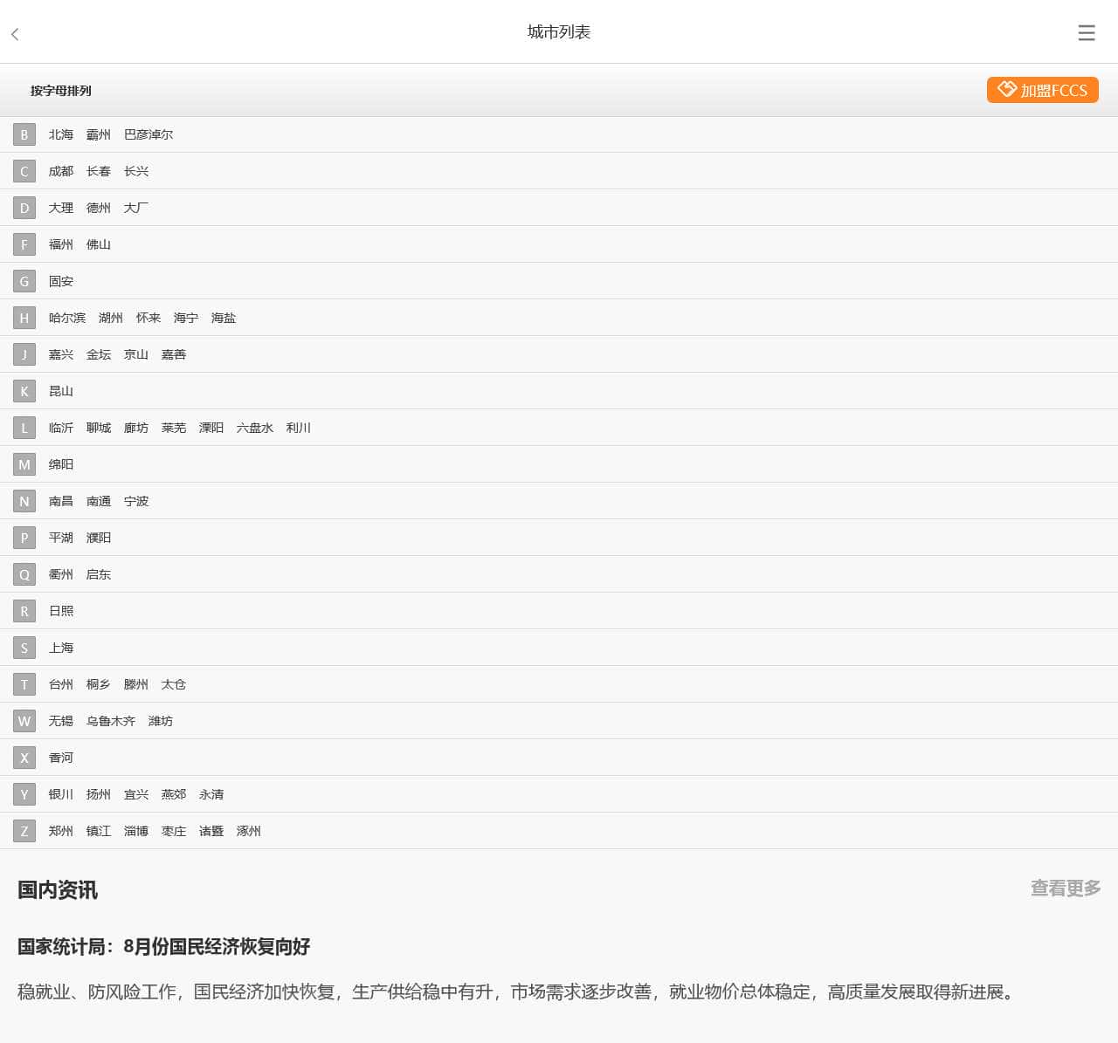The width and height of the screenshot is (1118, 1043).
Task: Open the 乌鲁木齐 city page
Action: [111, 722]
